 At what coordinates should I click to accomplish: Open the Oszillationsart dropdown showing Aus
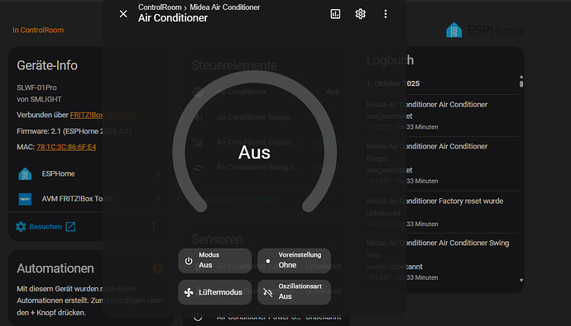(x=295, y=292)
